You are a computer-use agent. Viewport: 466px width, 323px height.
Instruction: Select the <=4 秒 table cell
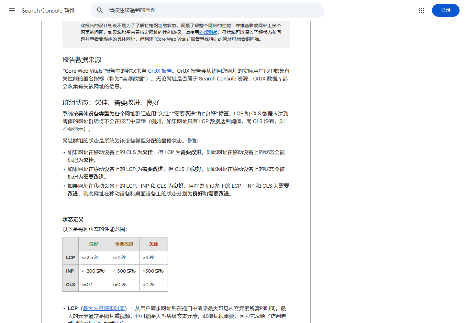click(x=124, y=258)
